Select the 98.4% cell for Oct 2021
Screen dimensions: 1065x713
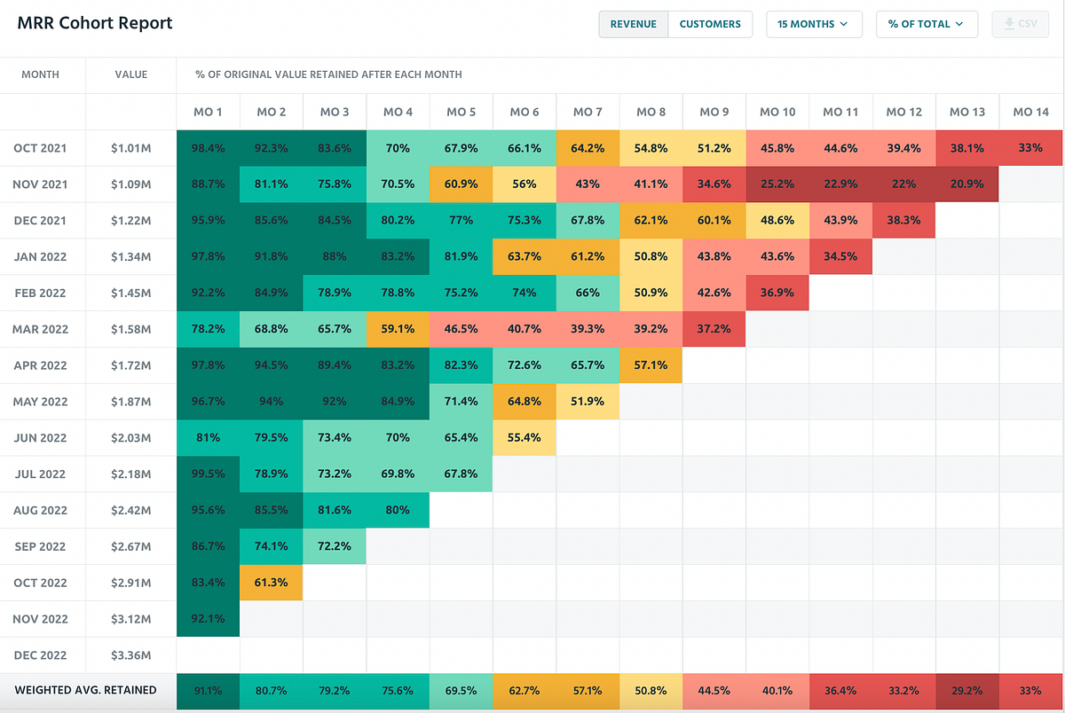[x=208, y=148]
